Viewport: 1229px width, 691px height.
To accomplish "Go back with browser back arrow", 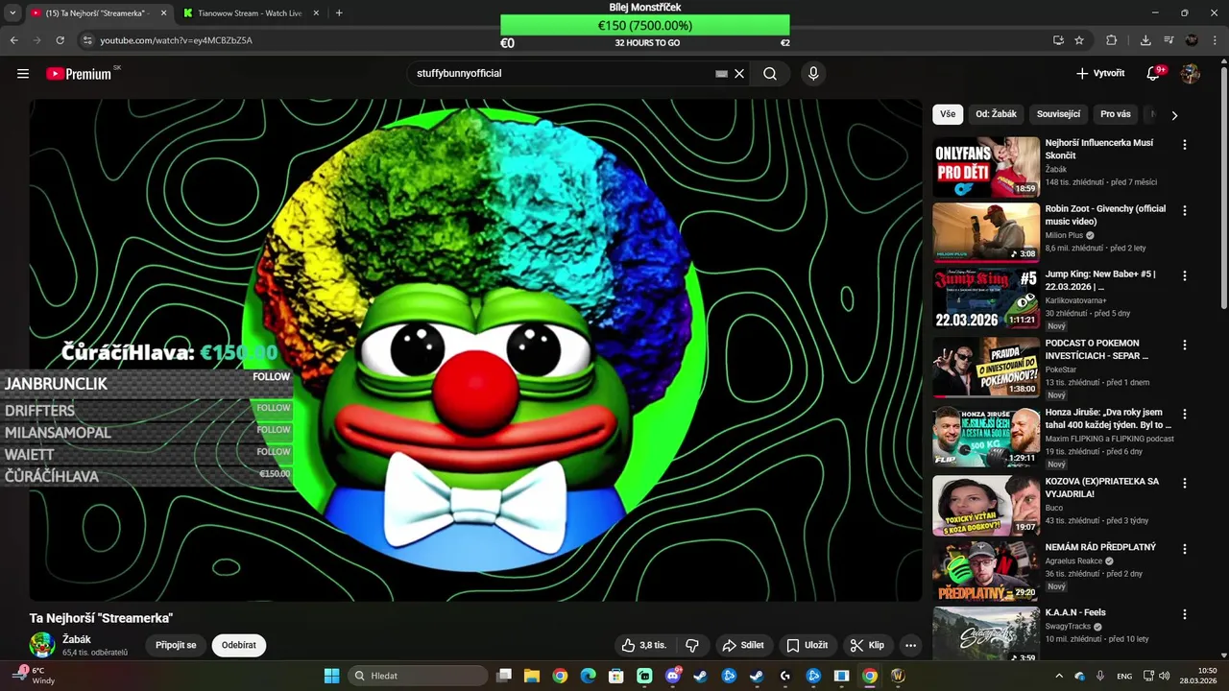I will 13,40.
